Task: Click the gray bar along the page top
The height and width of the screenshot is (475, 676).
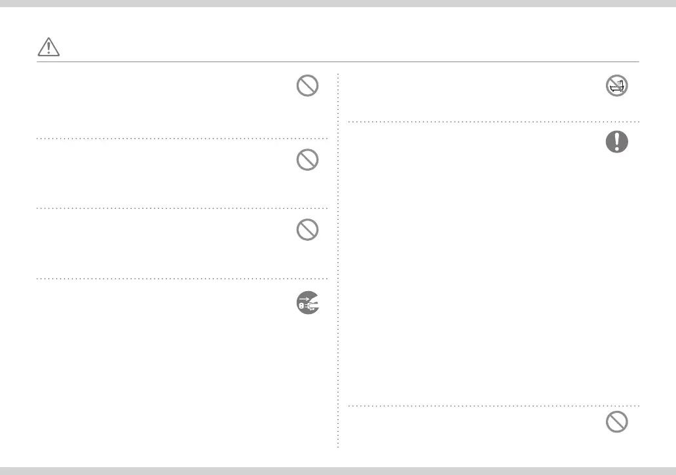Action: coord(338,3)
